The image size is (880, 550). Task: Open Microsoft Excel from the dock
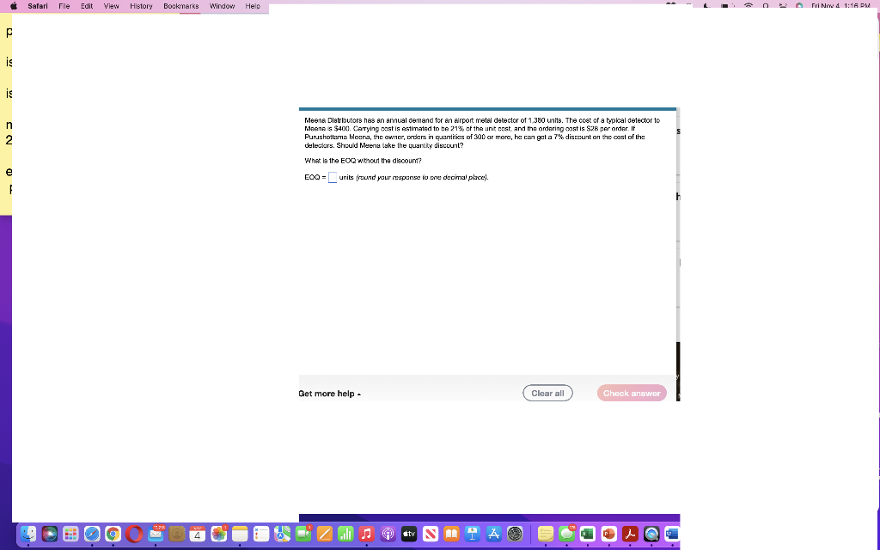point(588,534)
